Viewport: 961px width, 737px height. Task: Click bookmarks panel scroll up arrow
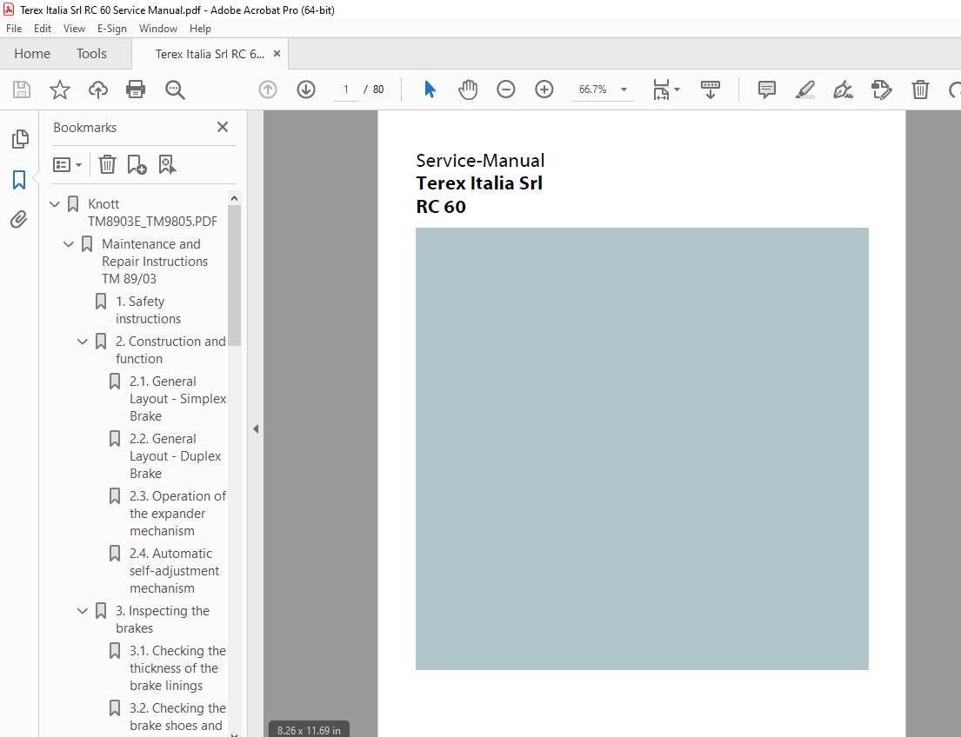[x=234, y=198]
